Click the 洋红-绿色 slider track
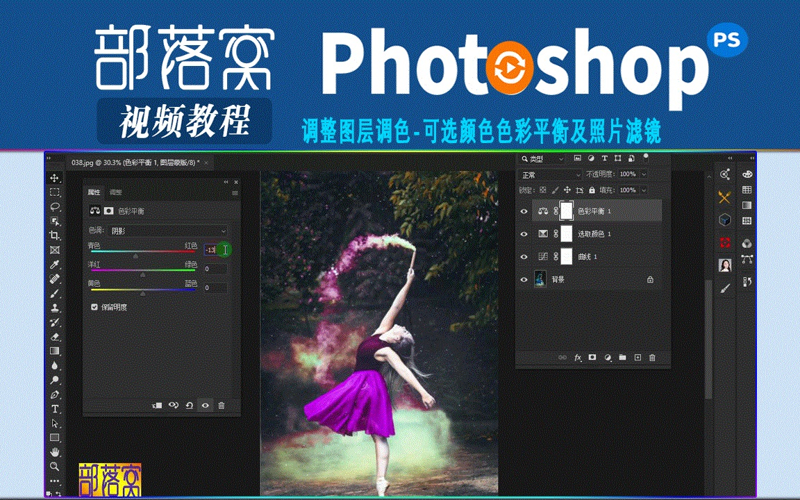This screenshot has width=800, height=500. pyautogui.click(x=143, y=270)
